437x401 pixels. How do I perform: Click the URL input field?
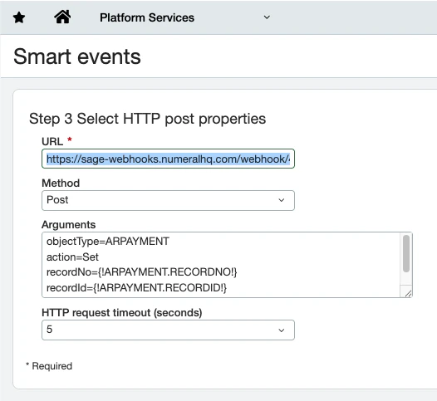[x=168, y=159]
